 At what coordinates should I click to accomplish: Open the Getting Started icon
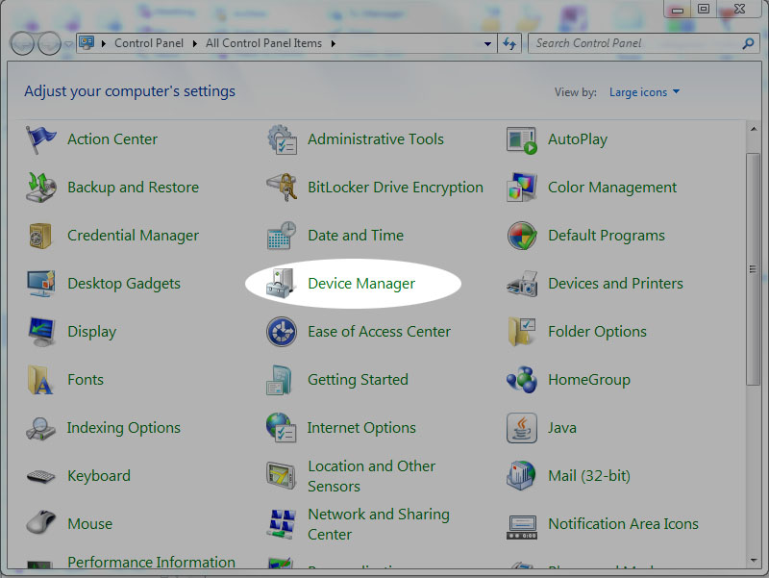coord(280,380)
